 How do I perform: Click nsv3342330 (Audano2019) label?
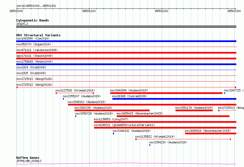93,108
